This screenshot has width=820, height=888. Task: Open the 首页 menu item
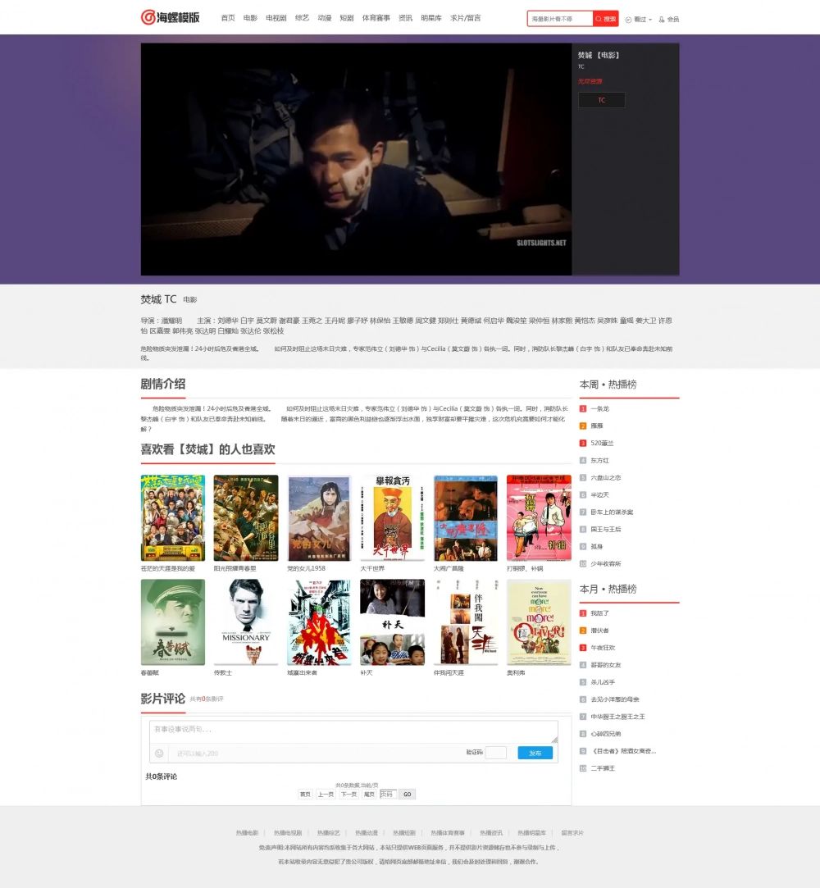(x=228, y=18)
